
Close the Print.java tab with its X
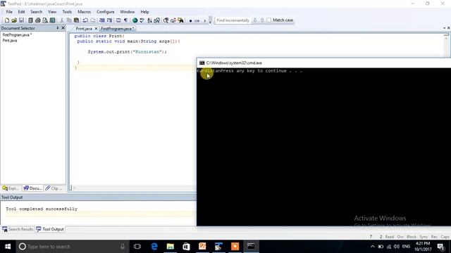96,29
